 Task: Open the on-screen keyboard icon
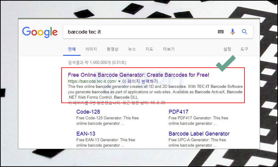[x=221, y=32]
